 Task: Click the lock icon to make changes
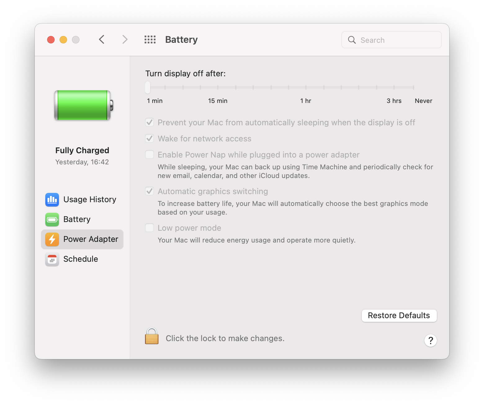[x=152, y=336]
